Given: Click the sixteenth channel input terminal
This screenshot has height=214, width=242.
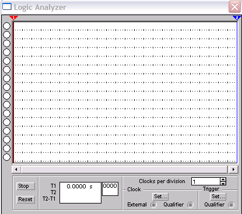Looking at the screenshot, I should [x=7, y=157].
